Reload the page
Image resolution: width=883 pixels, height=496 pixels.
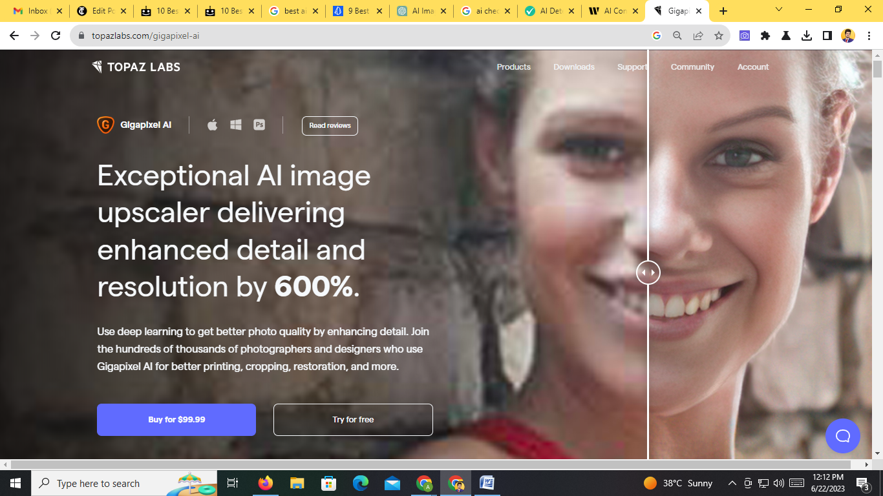click(x=56, y=36)
